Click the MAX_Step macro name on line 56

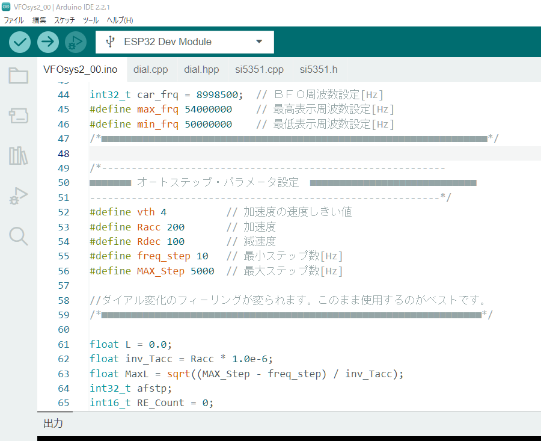pyautogui.click(x=160, y=271)
